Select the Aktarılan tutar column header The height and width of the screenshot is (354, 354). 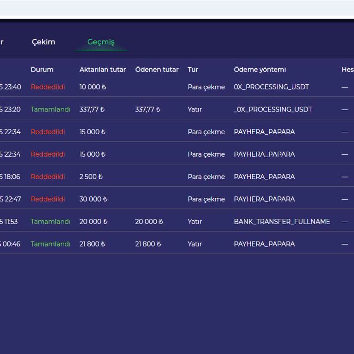coord(102,70)
